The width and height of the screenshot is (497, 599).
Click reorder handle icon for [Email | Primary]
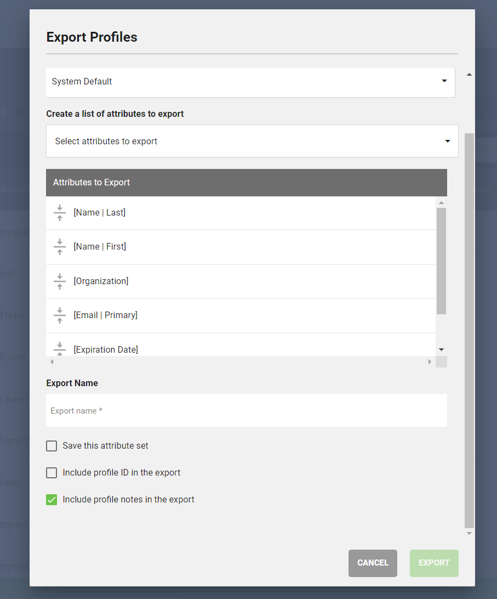(60, 315)
